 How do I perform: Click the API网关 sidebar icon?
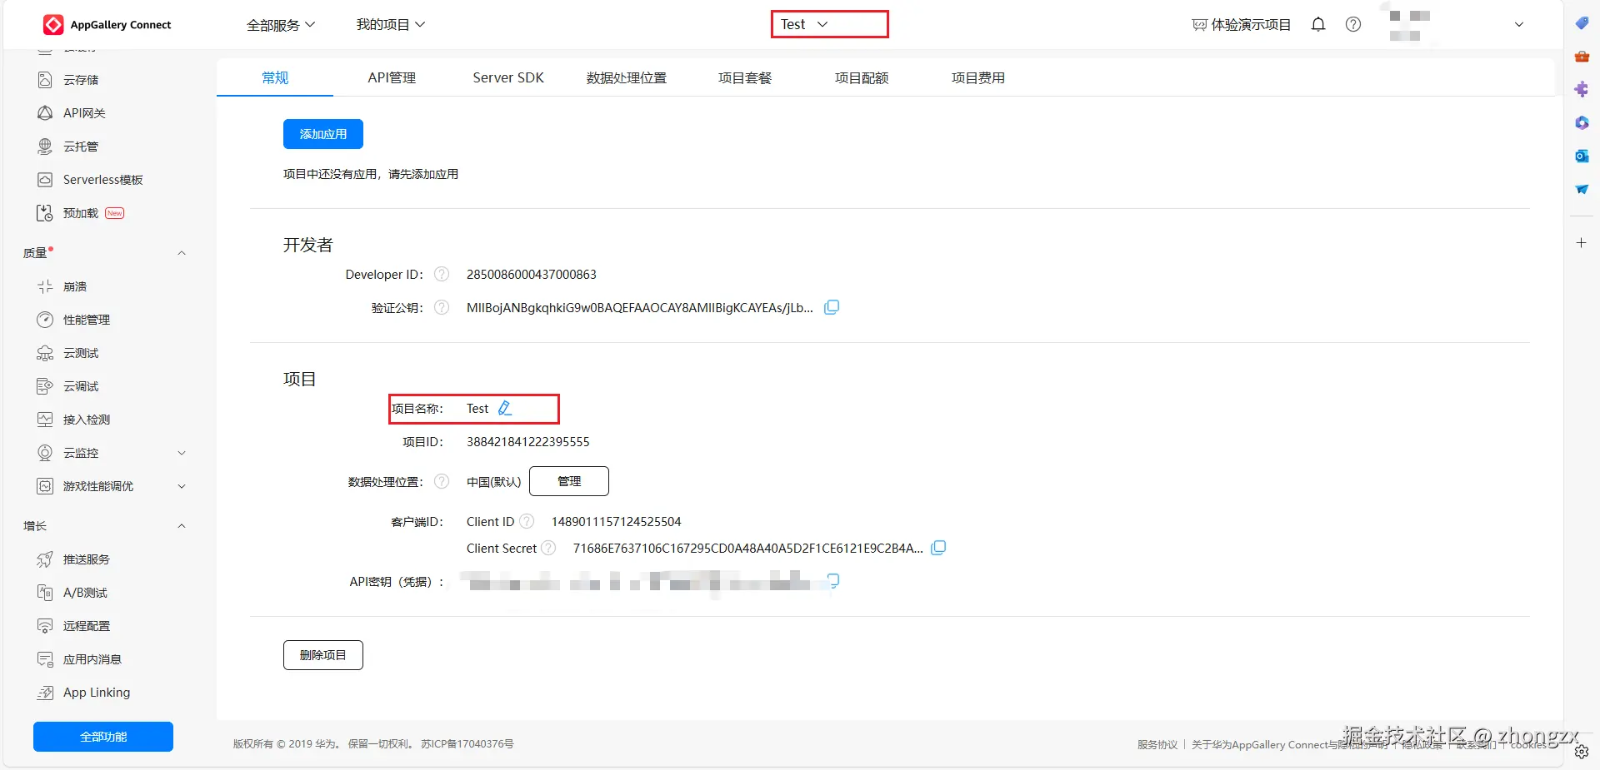coord(45,113)
